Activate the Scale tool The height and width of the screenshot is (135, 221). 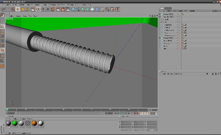22,9
